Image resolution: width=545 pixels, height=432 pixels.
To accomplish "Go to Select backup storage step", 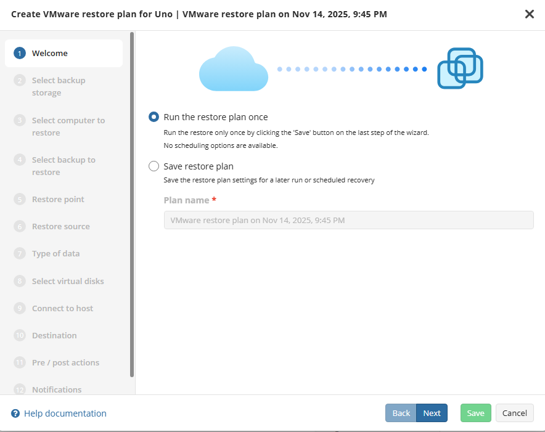I will (x=59, y=86).
